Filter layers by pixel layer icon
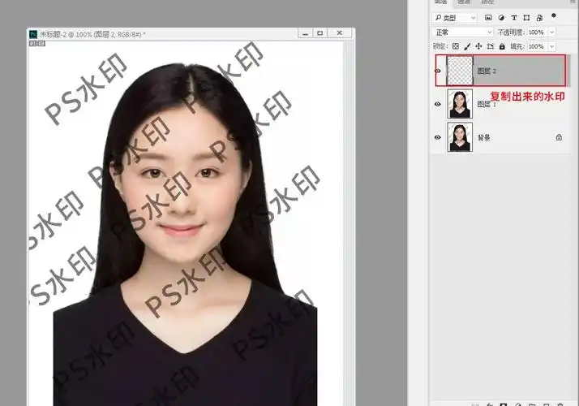Screen dimensions: 579x406 click(x=488, y=17)
